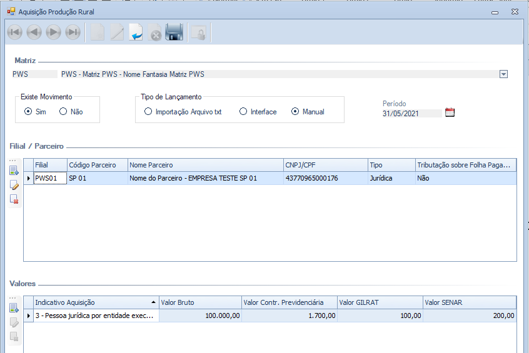Viewport: 529px width, 353px height.
Task: Open the Período calendar picker
Action: click(450, 112)
